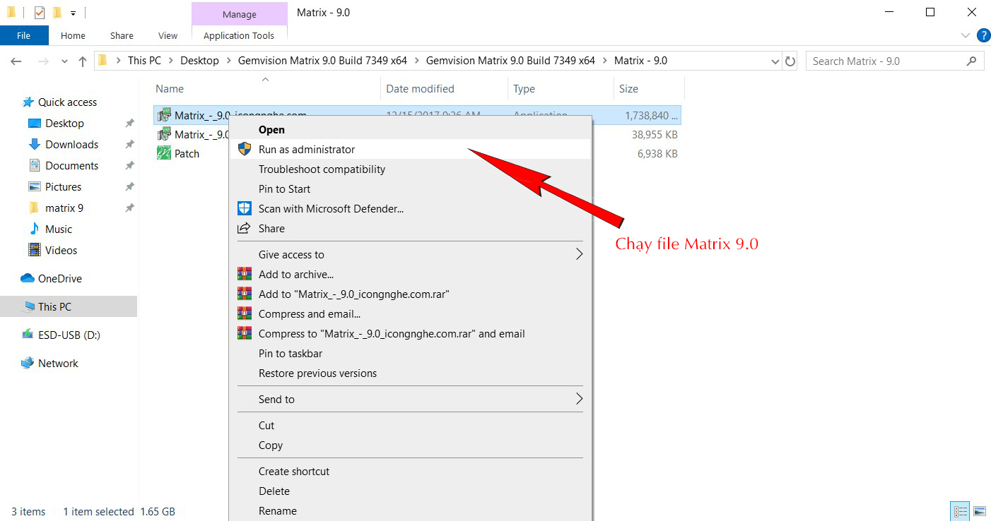Click the New folder icon in title bar
This screenshot has width=991, height=521.
point(57,12)
